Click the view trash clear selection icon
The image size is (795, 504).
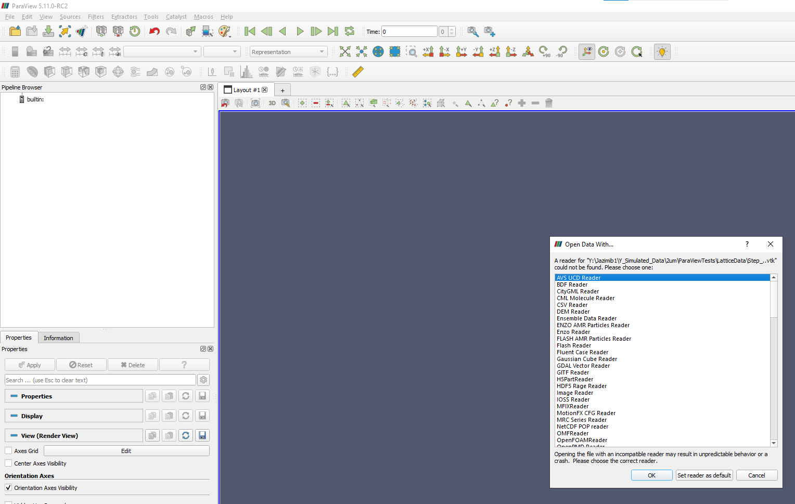tap(549, 103)
